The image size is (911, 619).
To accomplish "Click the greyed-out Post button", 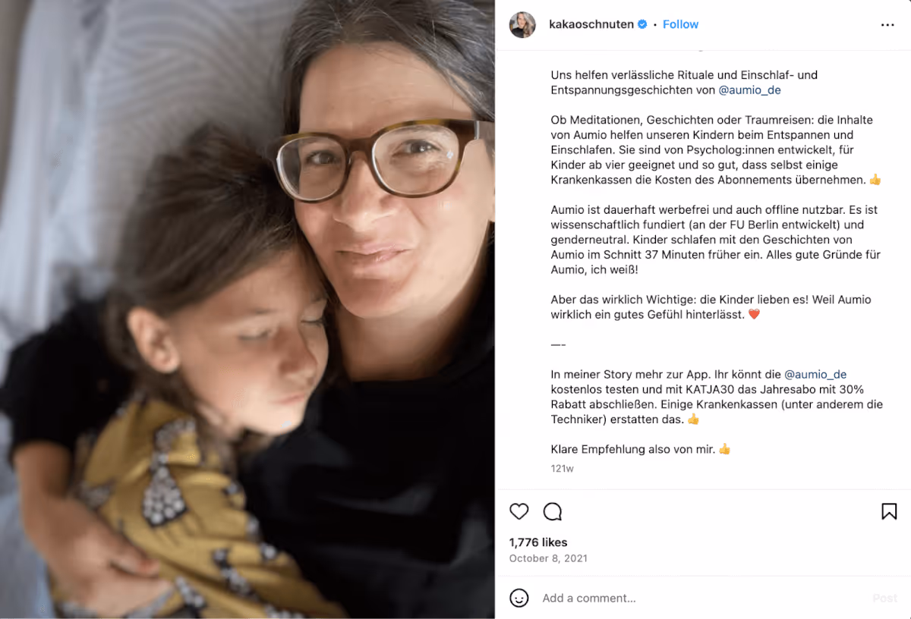I will coord(884,599).
